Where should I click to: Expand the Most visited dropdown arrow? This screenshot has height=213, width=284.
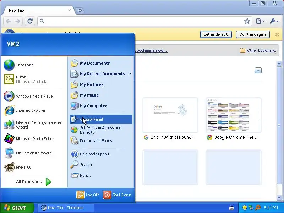(258, 70)
